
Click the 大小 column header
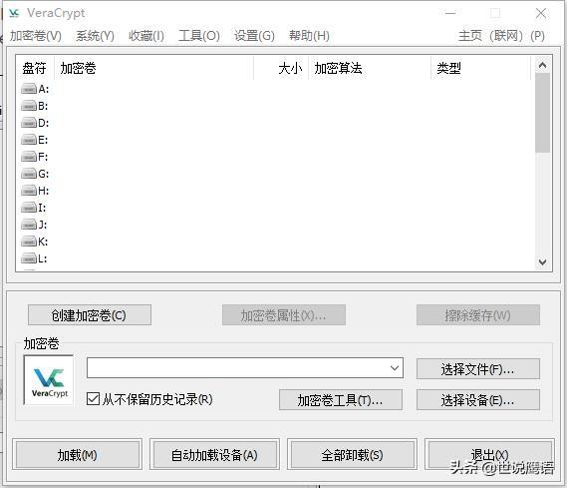tap(281, 68)
